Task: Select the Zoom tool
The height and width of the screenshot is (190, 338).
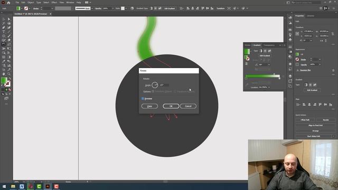Action: 9,74
